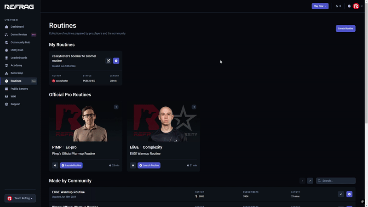Launch community EliGE Warmup Routine play icon

pyautogui.click(x=349, y=194)
